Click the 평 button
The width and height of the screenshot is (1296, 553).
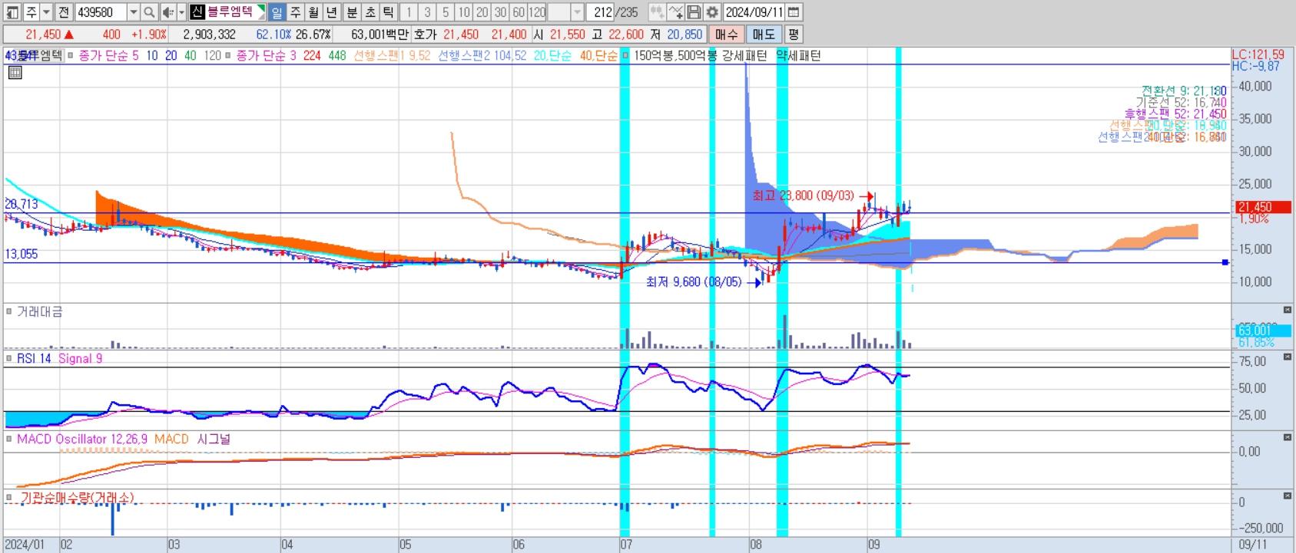(794, 35)
